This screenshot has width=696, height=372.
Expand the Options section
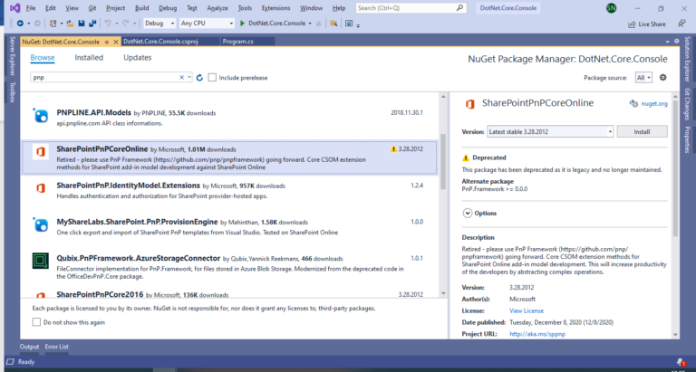[x=468, y=213]
